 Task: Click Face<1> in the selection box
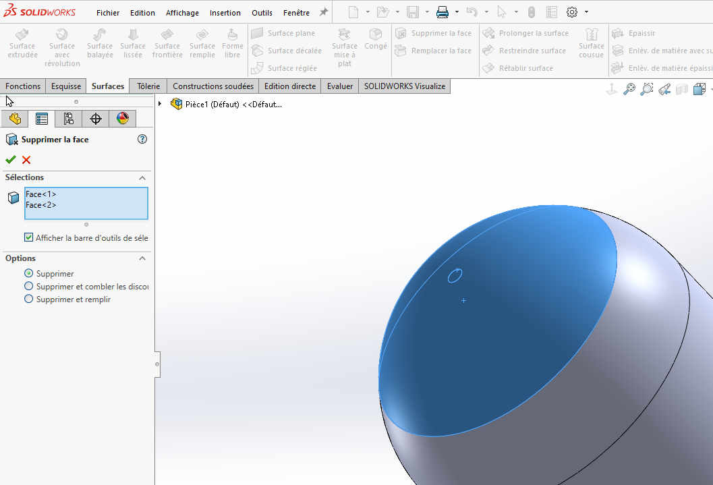(41, 194)
